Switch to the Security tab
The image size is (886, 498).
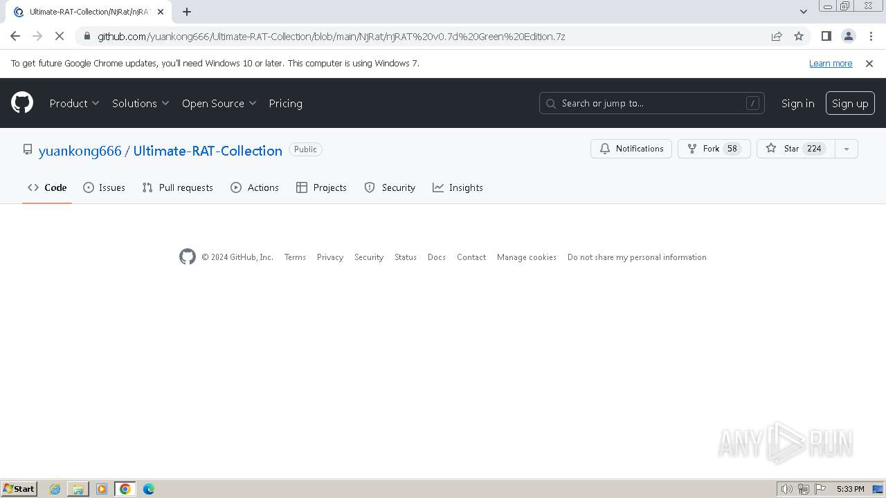[x=390, y=187]
